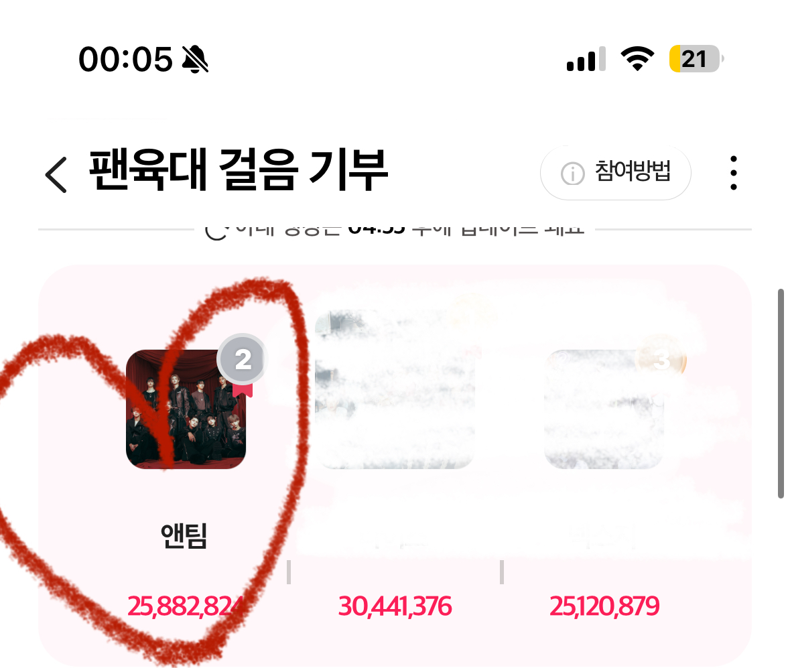
Task: Tap the silent mode bell icon
Action: pyautogui.click(x=195, y=59)
